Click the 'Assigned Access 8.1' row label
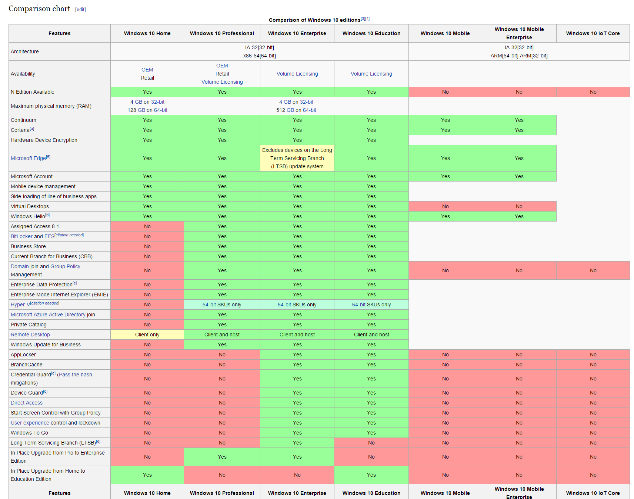The width and height of the screenshot is (634, 499). [35, 226]
